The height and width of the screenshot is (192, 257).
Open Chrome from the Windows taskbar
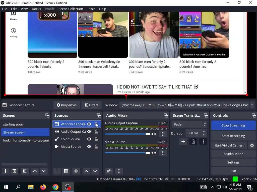point(55,187)
